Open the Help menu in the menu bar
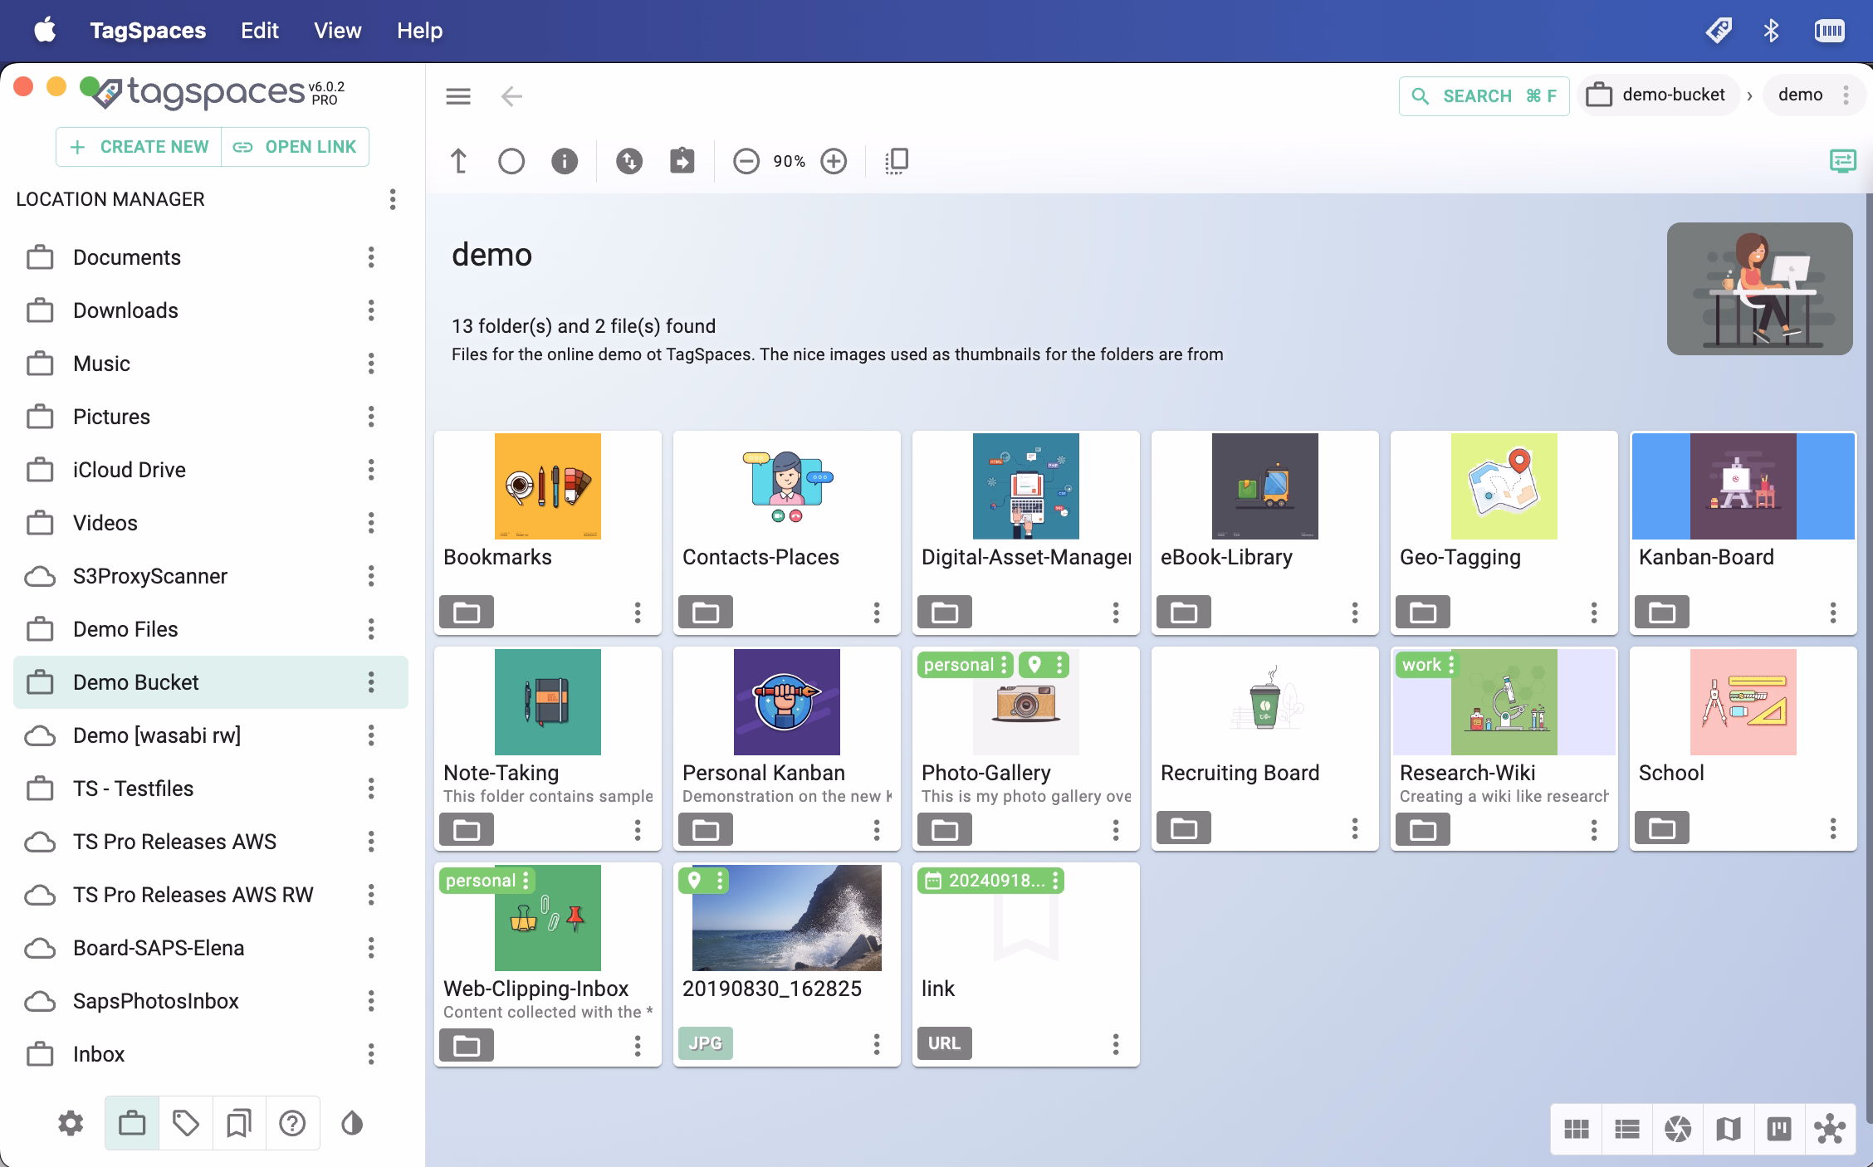 click(x=419, y=31)
